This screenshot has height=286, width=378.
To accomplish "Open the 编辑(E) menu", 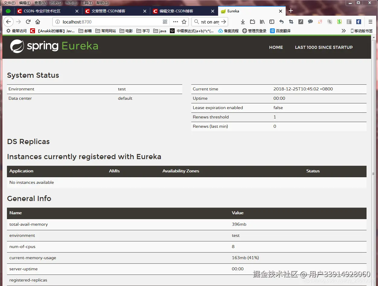I will pos(25,3).
